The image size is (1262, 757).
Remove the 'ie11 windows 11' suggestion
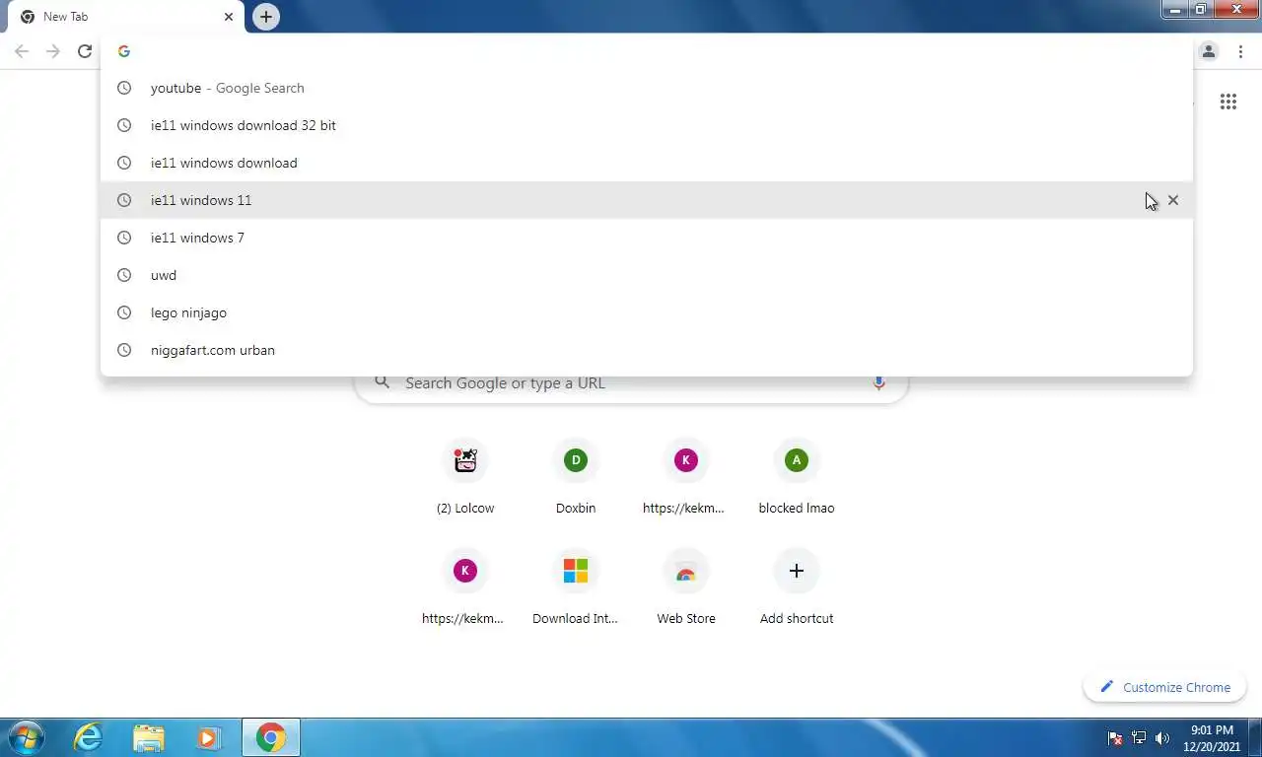tap(1173, 200)
